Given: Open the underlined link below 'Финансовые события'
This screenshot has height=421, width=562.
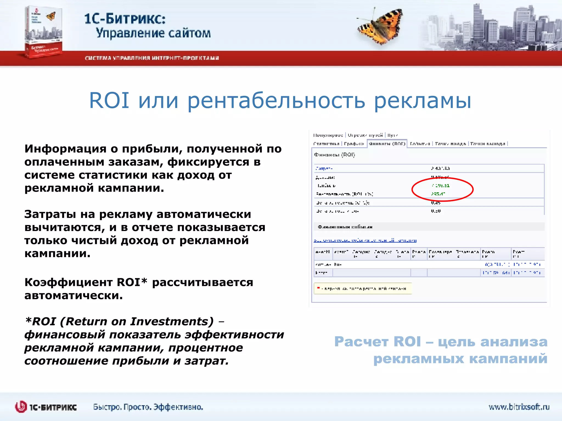Looking at the screenshot, I should point(365,240).
